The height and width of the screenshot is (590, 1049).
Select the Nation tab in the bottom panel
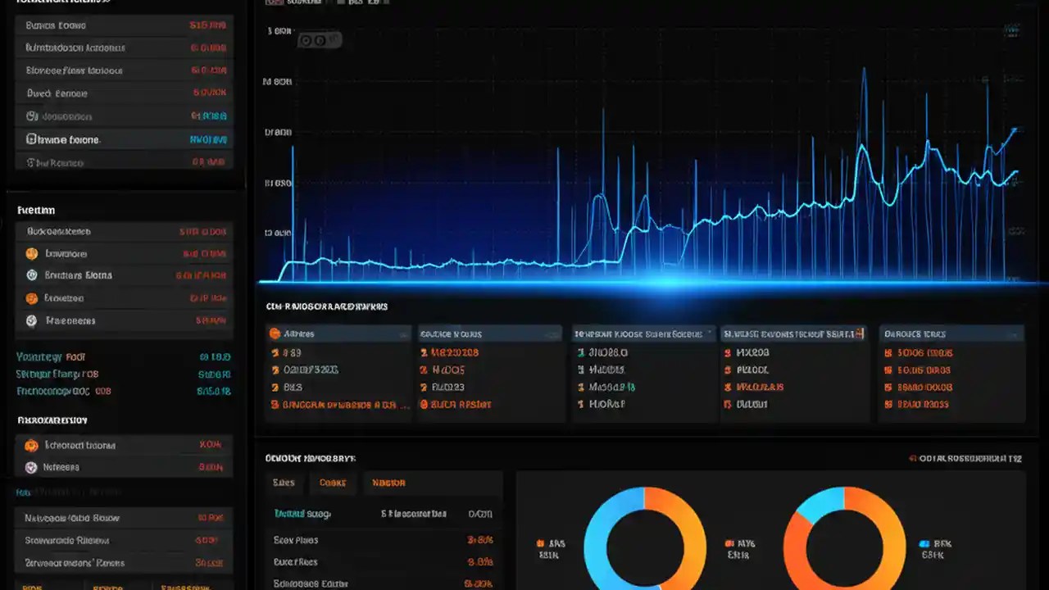(x=388, y=483)
